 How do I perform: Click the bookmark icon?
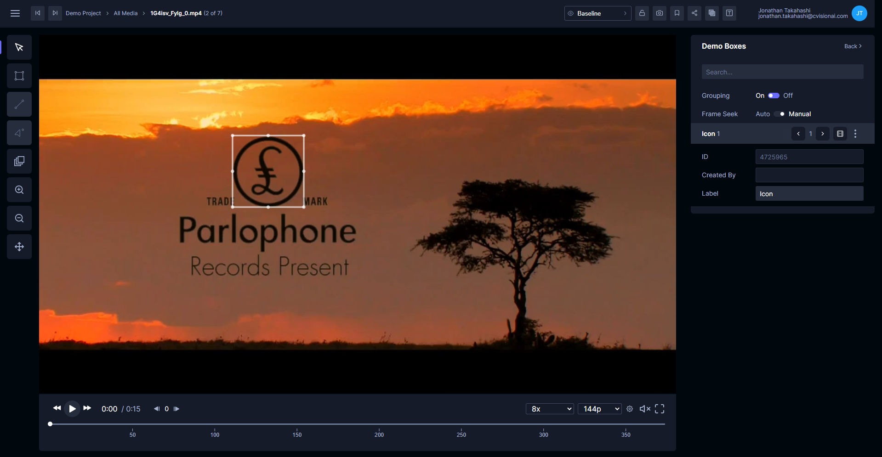pyautogui.click(x=677, y=13)
